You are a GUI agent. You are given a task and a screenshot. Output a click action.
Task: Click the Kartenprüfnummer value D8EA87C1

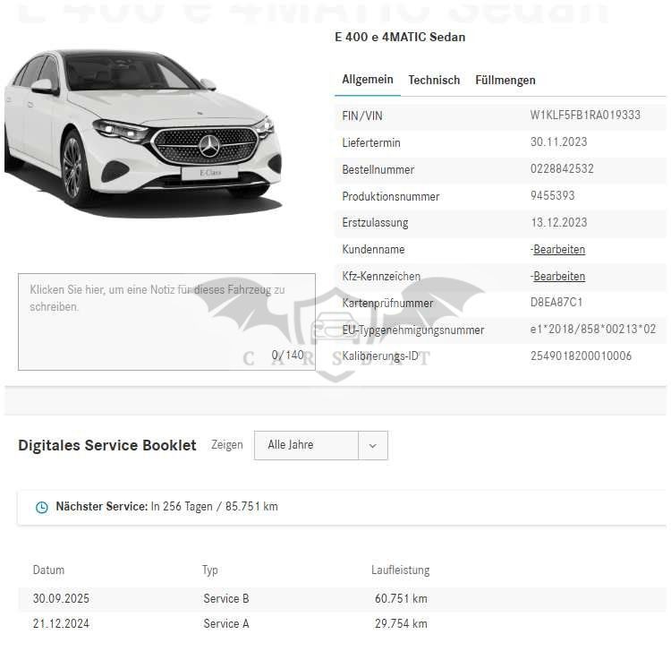556,303
